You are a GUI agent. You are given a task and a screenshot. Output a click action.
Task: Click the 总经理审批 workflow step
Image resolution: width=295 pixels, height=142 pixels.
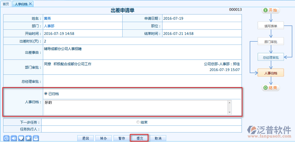(x=271, y=57)
